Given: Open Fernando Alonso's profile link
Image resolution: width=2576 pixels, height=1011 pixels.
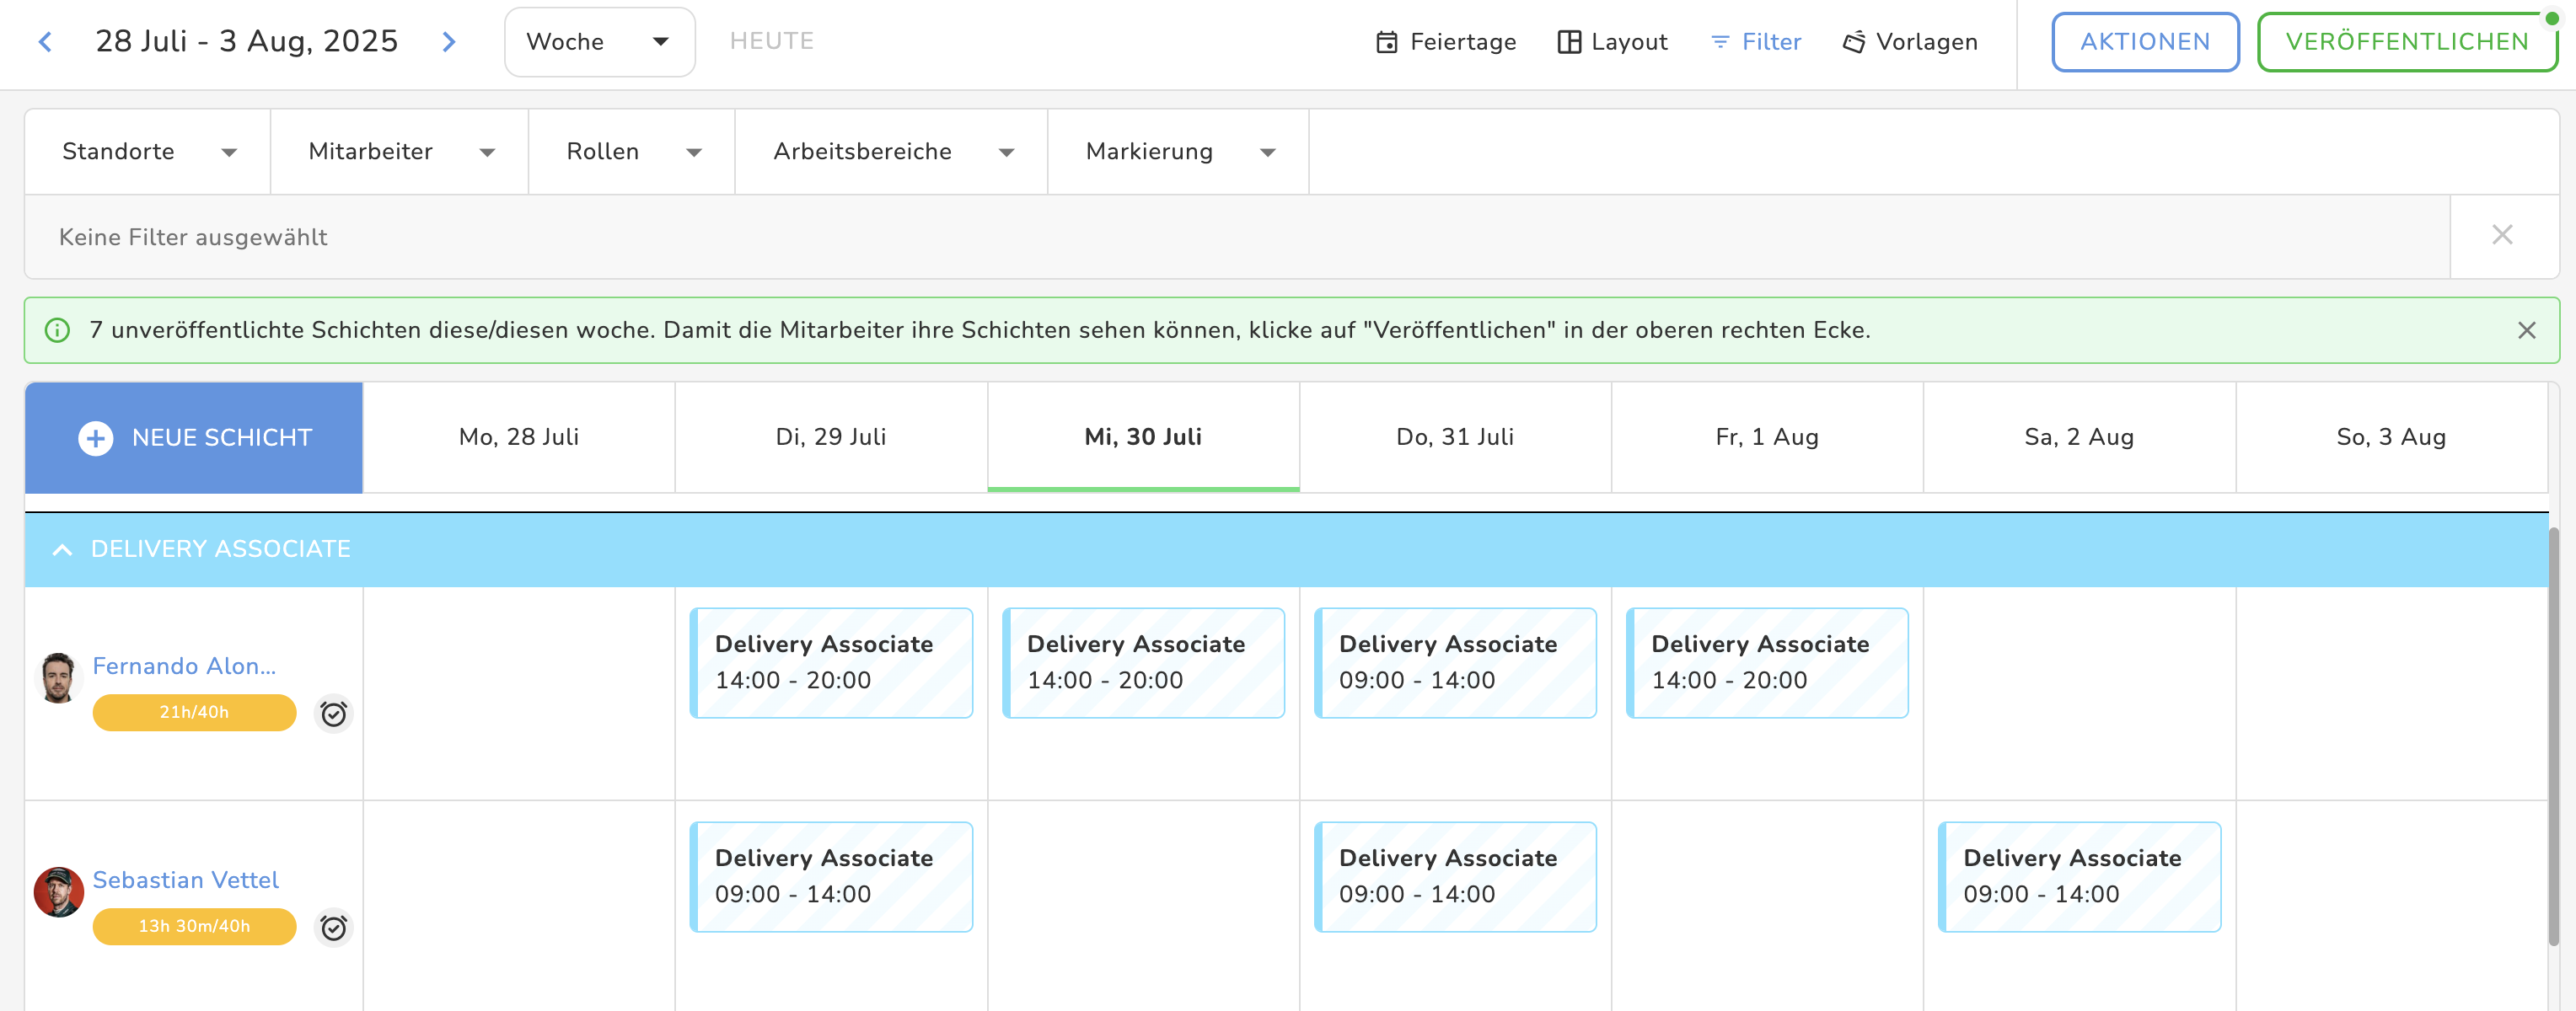Looking at the screenshot, I should (x=184, y=666).
